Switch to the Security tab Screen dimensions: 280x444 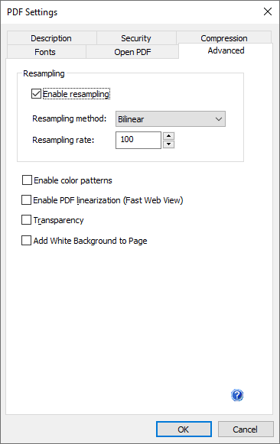click(136, 38)
